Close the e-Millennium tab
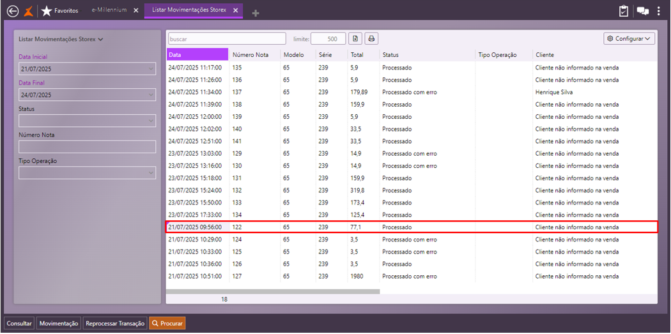Screen dimensions: 671x334 click(x=136, y=10)
